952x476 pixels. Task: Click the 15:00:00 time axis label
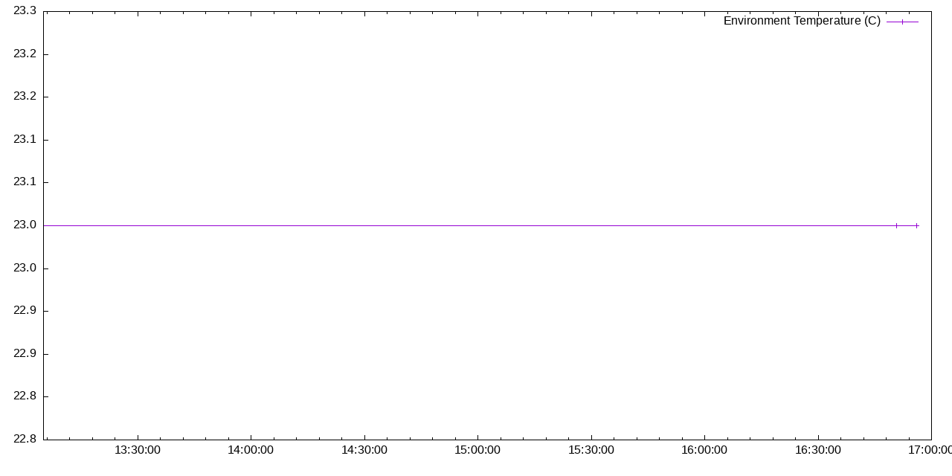tap(478, 449)
